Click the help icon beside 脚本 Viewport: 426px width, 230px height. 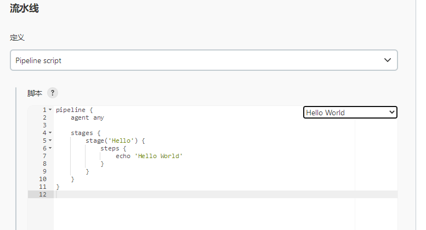(53, 93)
